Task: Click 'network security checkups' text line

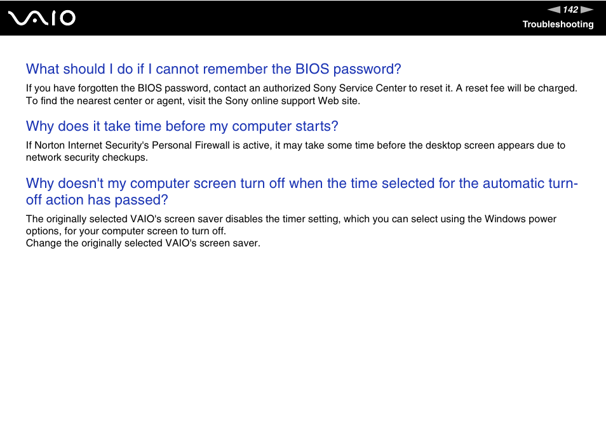Action: [x=86, y=157]
